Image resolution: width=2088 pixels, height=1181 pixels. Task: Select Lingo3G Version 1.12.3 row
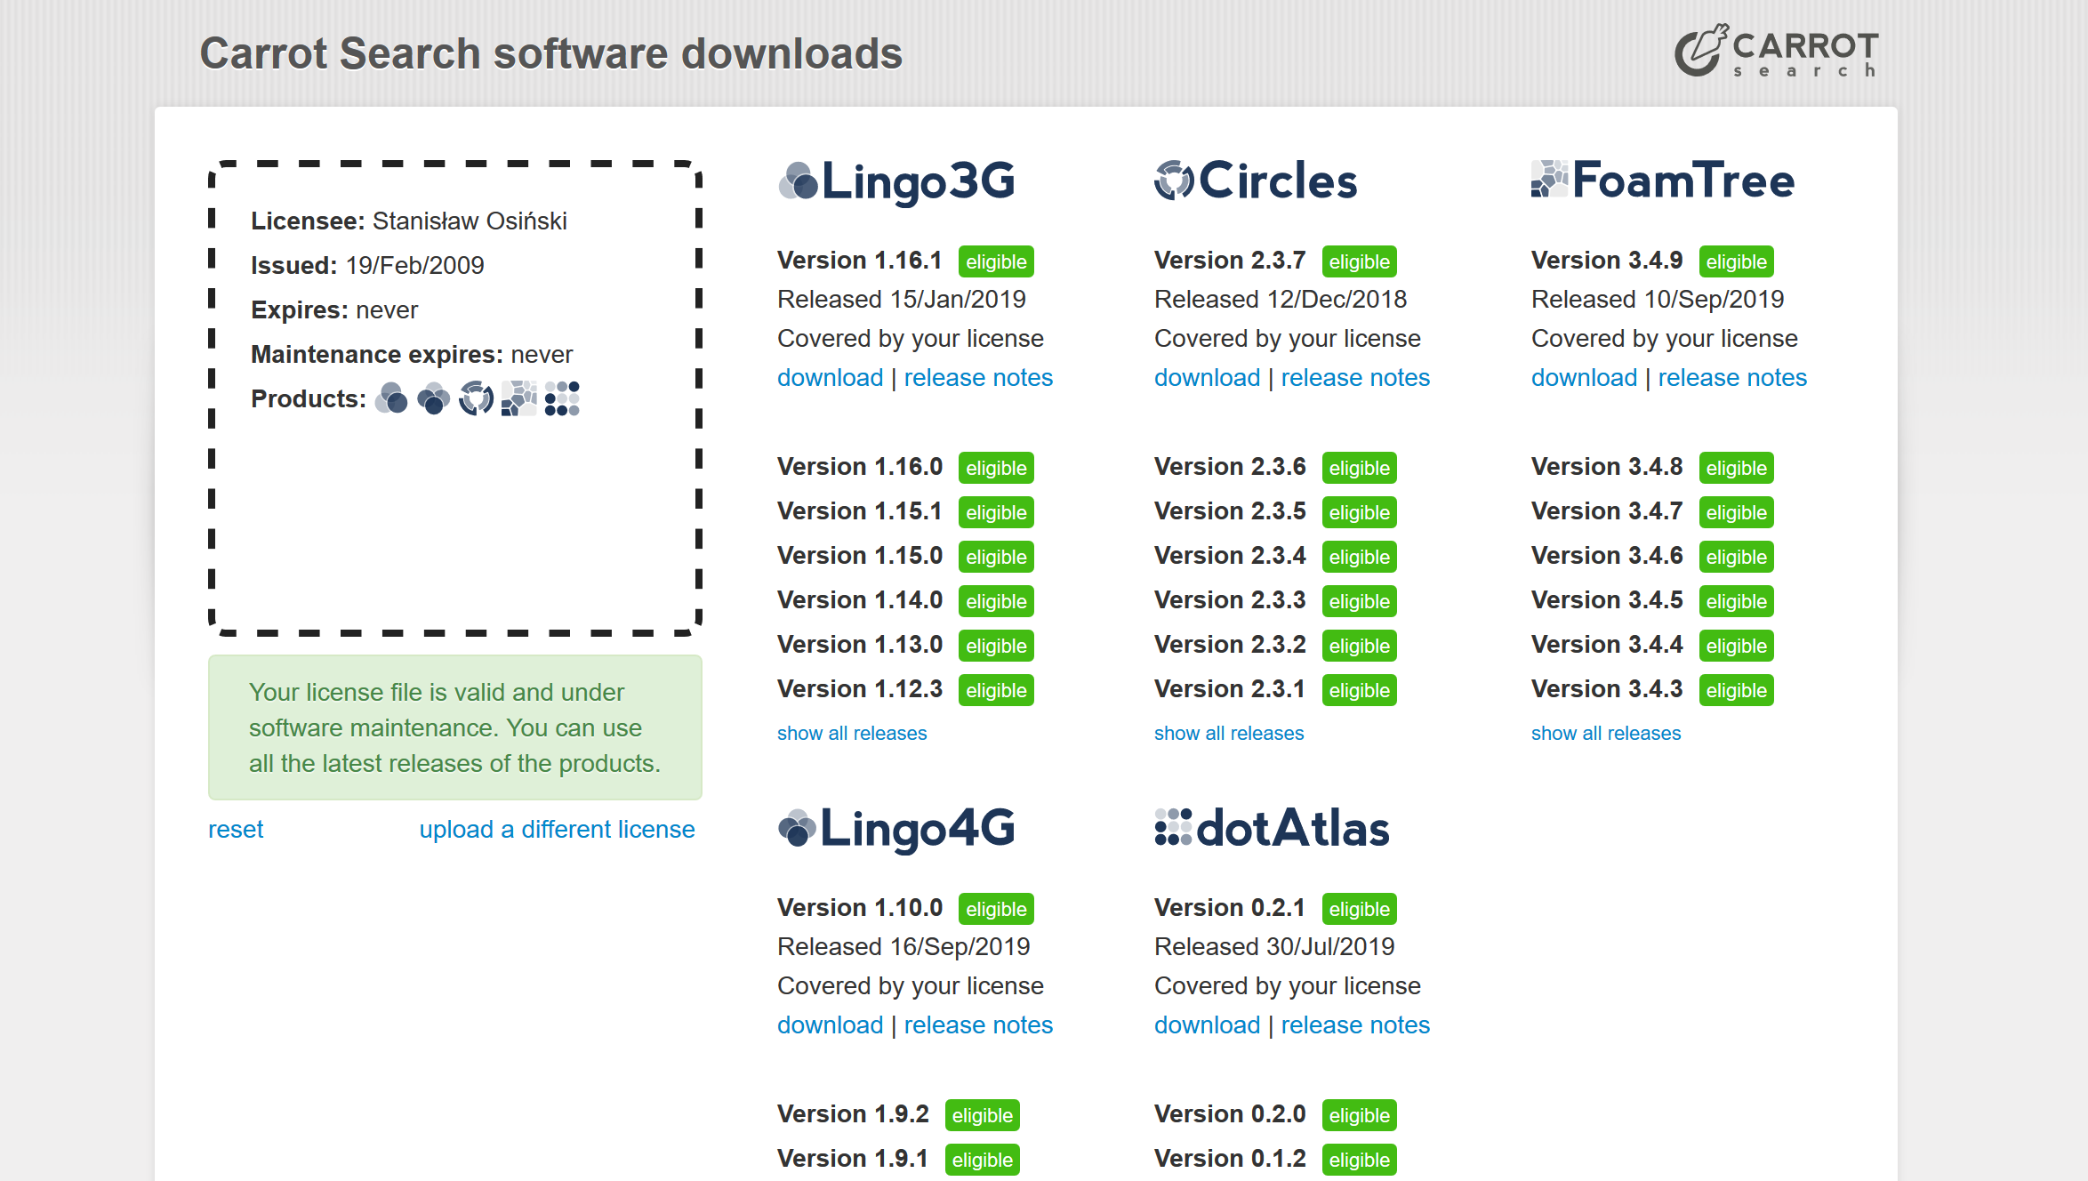point(905,689)
